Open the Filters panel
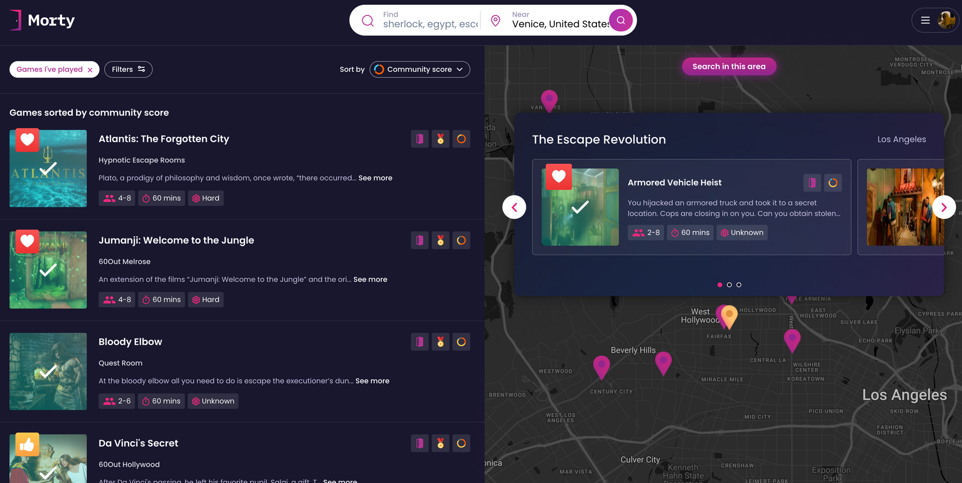Screen dimensions: 962x483 point(128,69)
